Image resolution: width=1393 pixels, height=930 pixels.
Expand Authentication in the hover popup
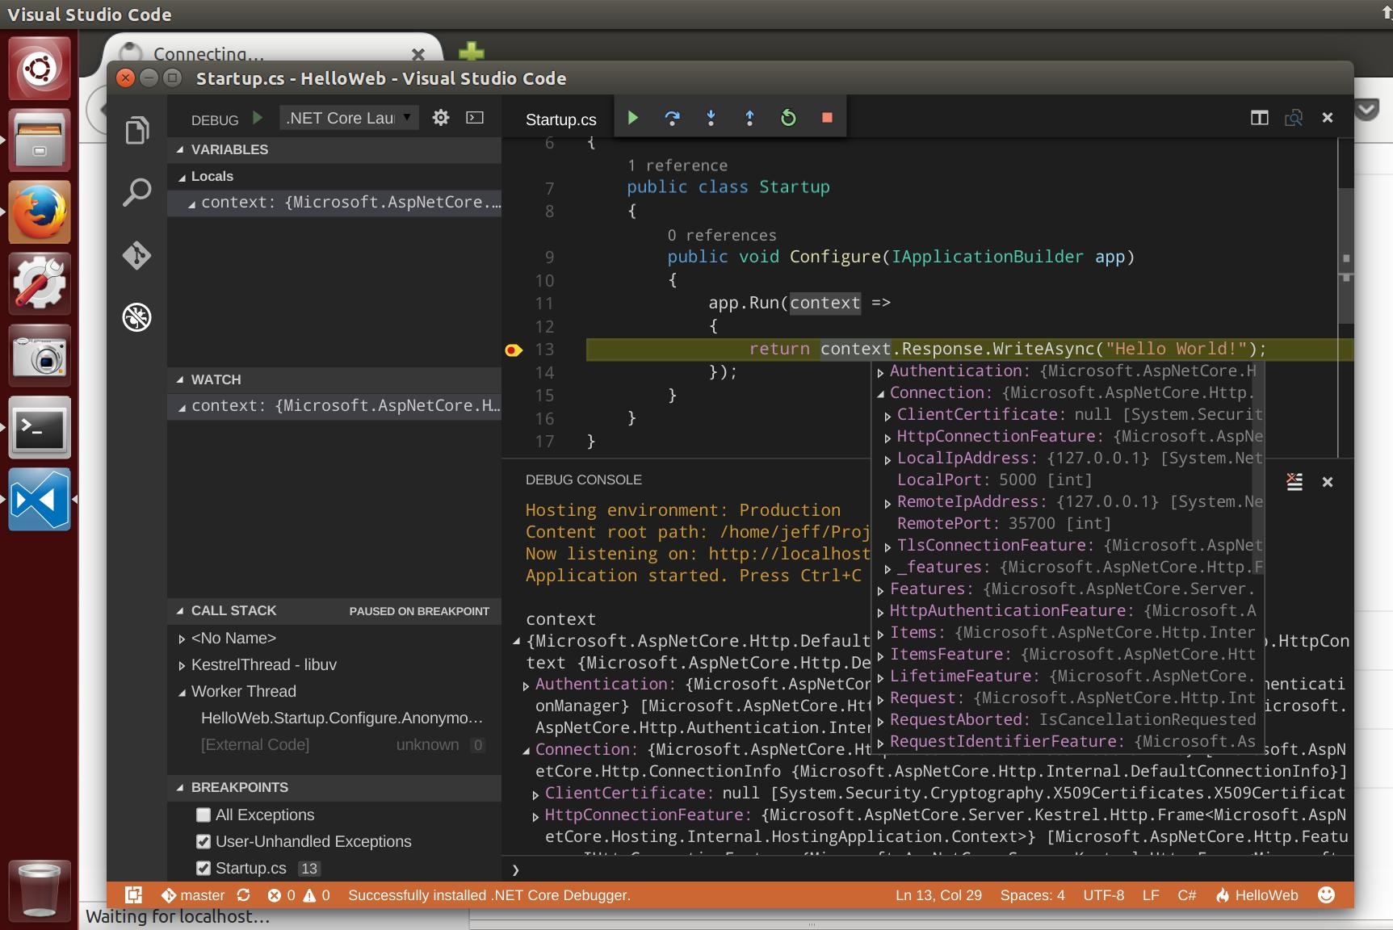[881, 372]
